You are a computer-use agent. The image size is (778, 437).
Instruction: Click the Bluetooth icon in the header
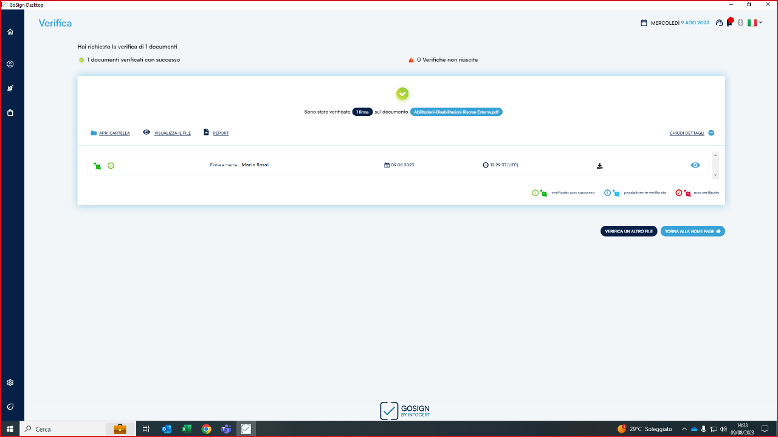click(740, 23)
